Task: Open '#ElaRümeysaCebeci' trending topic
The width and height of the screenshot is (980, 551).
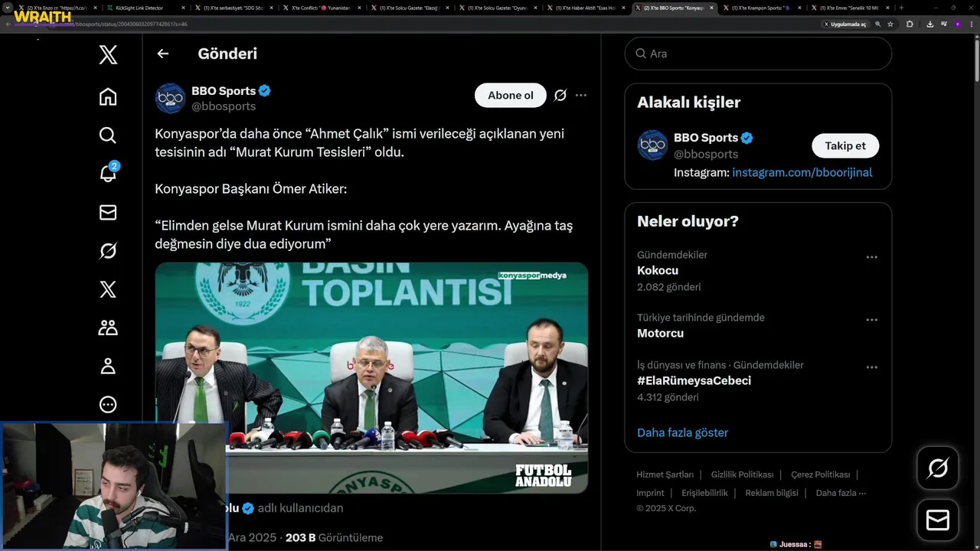Action: (x=694, y=380)
